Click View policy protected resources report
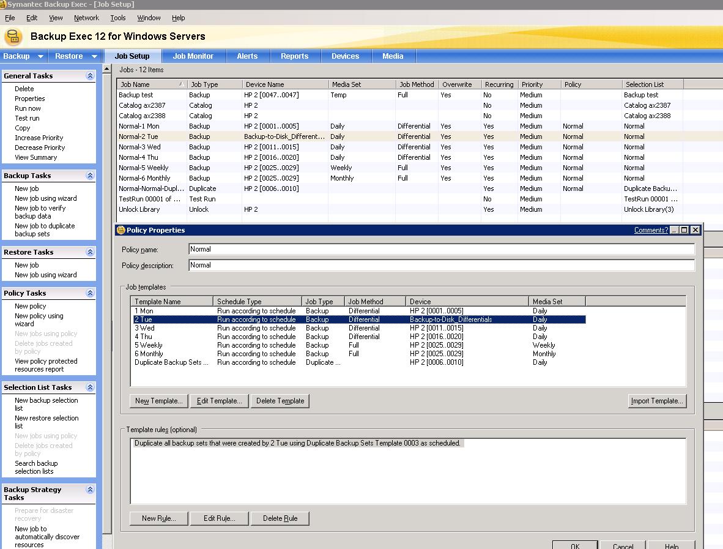Viewport: 723px width, 549px height. (x=46, y=365)
